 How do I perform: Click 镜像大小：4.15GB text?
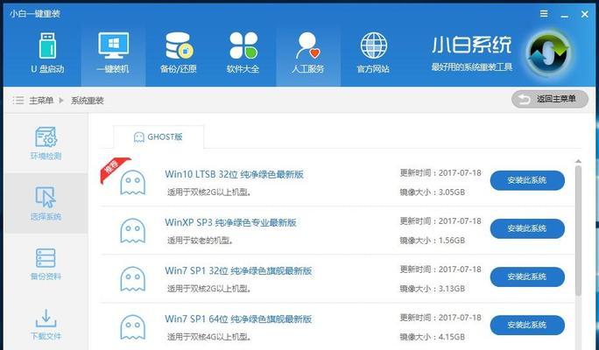(433, 337)
